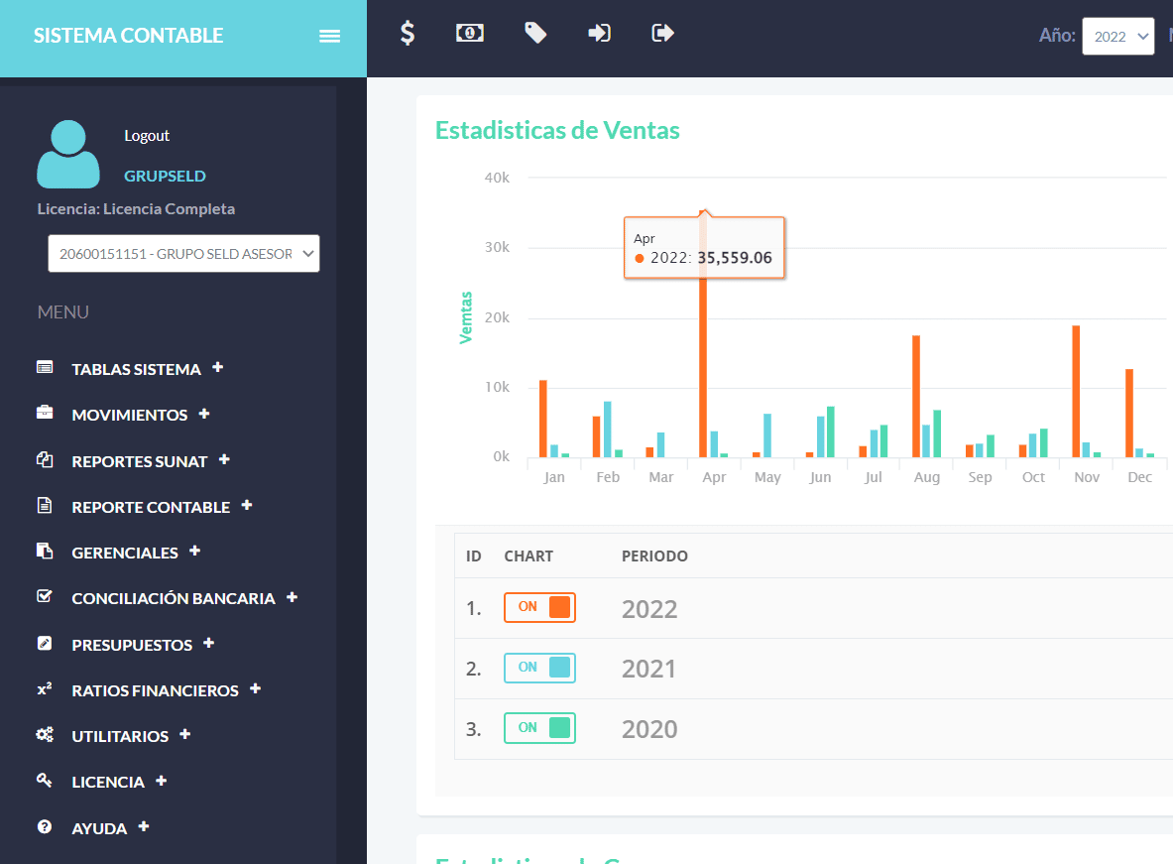Click the sign-in arrow icon
The height and width of the screenshot is (864, 1173).
click(x=599, y=33)
